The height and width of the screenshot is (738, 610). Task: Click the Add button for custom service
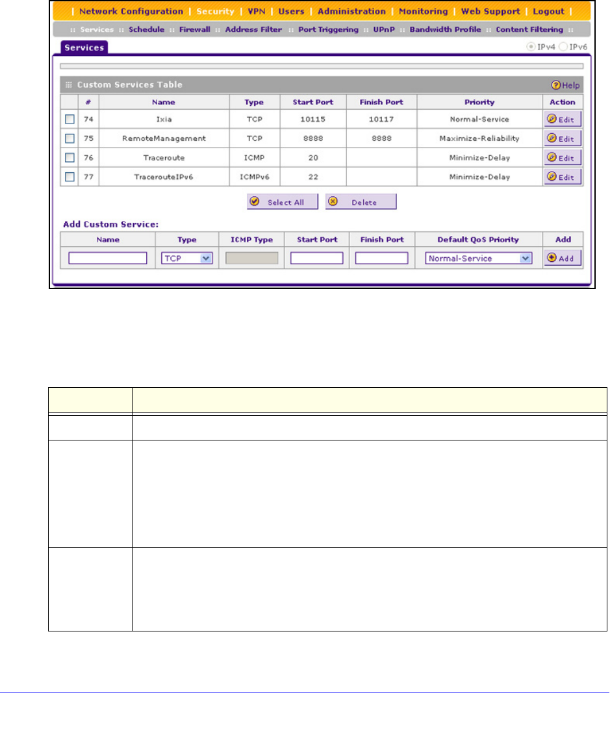563,258
